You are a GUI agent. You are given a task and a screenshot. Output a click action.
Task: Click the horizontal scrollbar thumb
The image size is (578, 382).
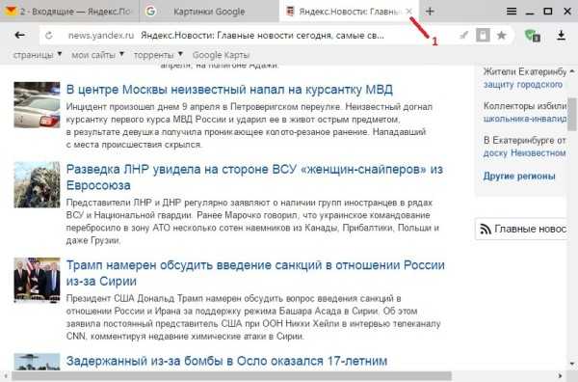(x=231, y=376)
